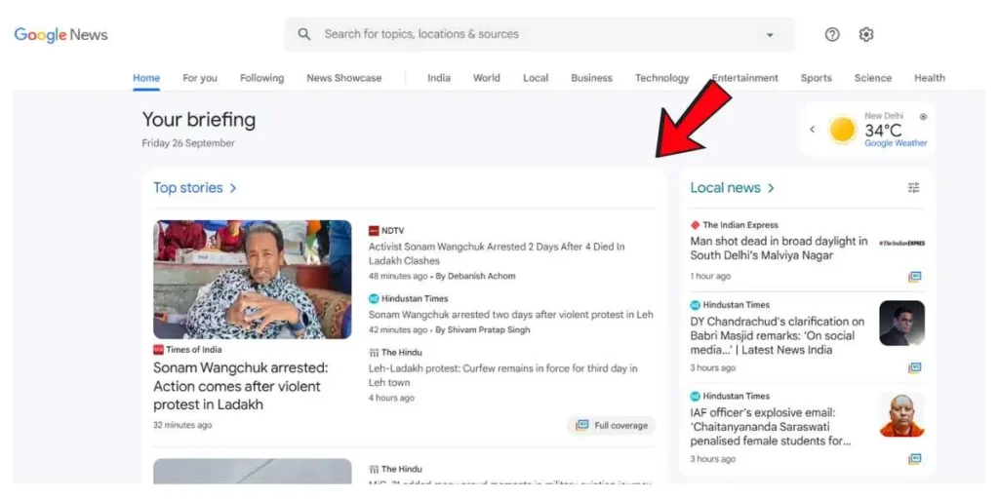Screen dimensions: 999x499
Task: Expand search options dropdown arrow
Action: click(770, 35)
